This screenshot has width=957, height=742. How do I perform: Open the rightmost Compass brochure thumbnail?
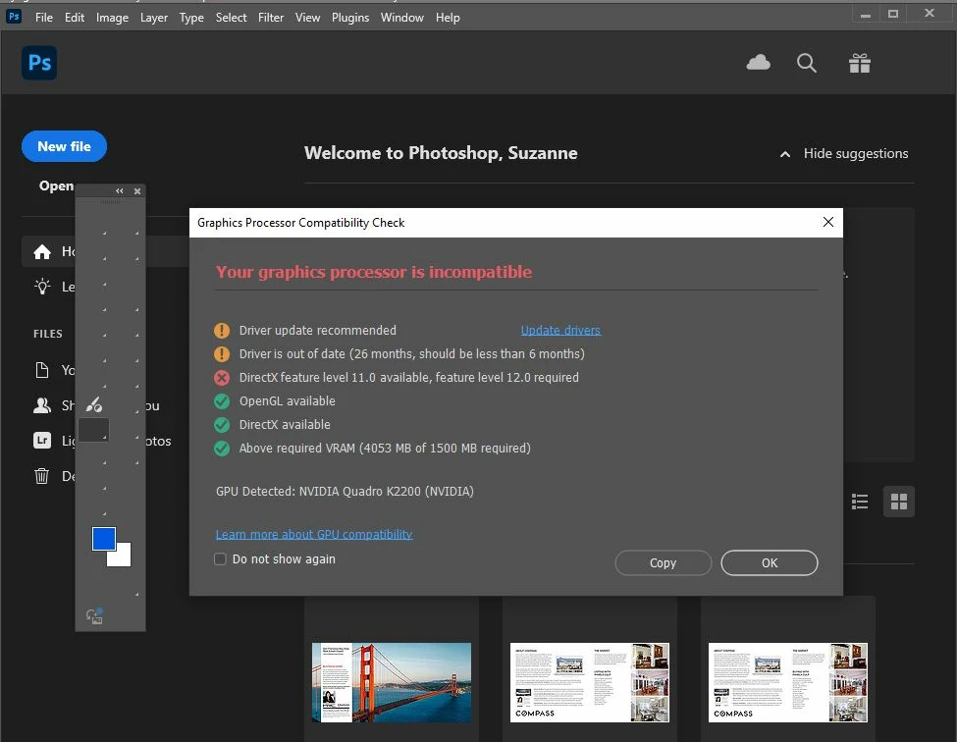pos(788,682)
